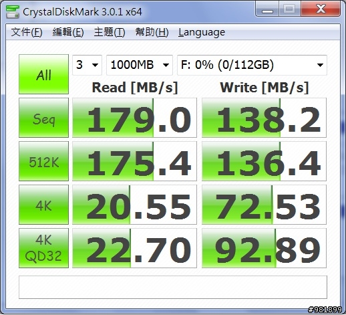
Task: Open the drive F: selection dropdown
Action: coord(252,65)
